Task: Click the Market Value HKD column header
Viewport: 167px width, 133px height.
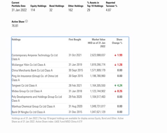Action: click(97, 43)
